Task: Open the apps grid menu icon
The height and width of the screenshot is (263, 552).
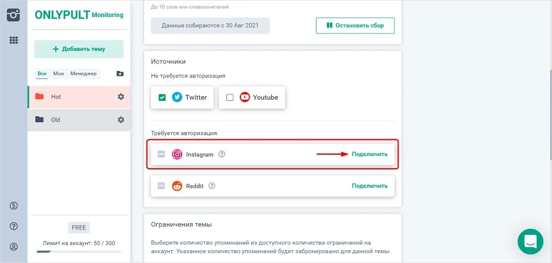Action: pyautogui.click(x=13, y=40)
